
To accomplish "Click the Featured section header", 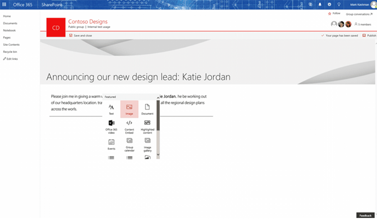I will (x=110, y=97).
